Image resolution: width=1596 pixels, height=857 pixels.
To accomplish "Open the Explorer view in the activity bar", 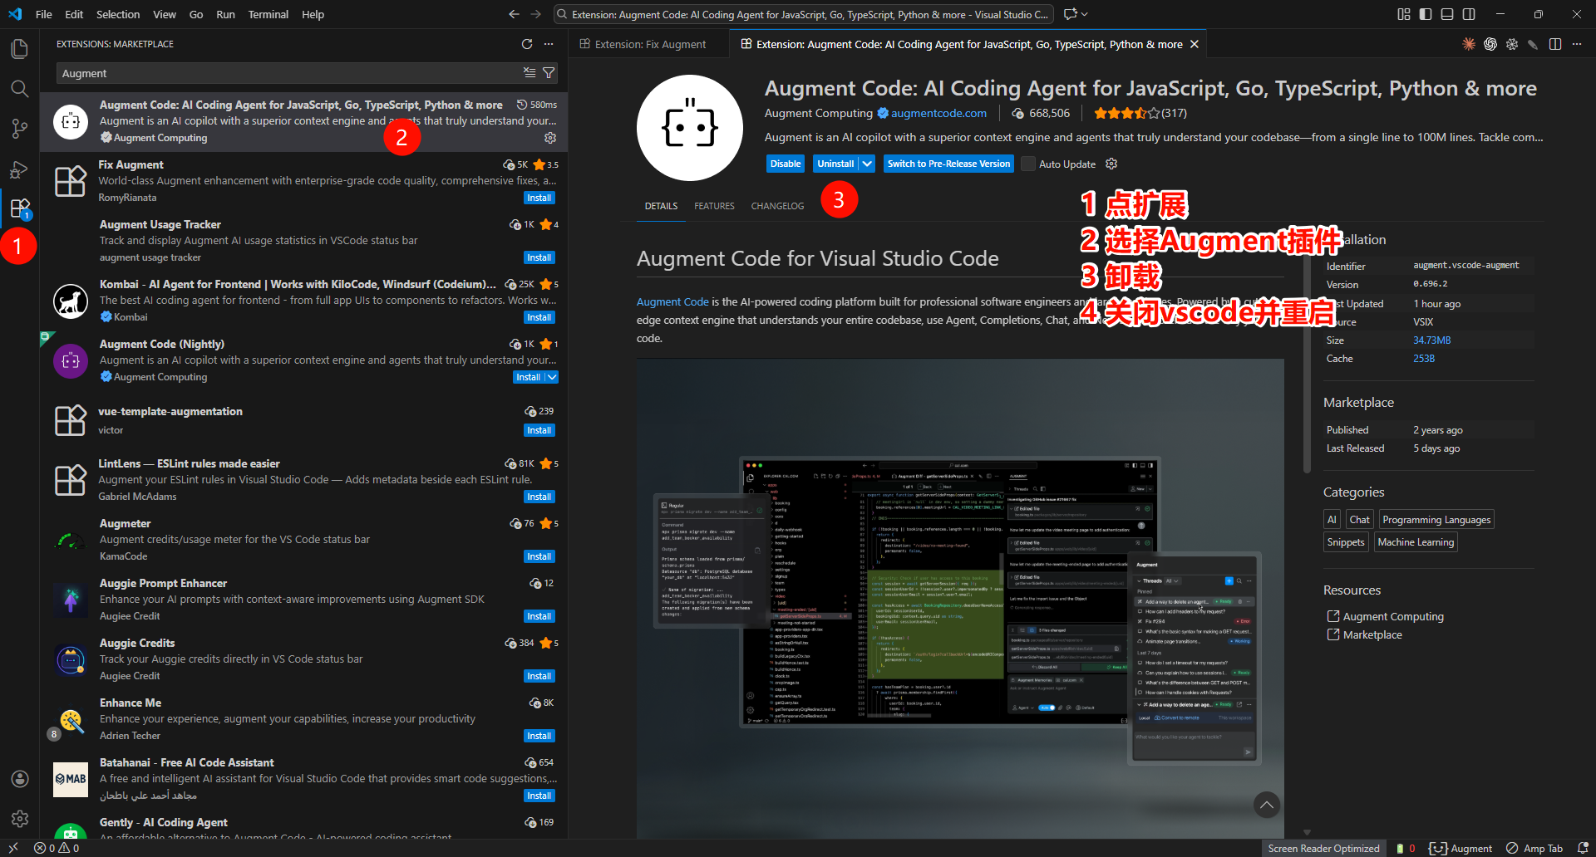I will [20, 49].
